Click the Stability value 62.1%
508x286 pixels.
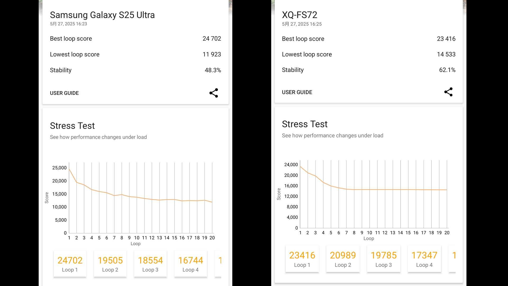pos(447,70)
